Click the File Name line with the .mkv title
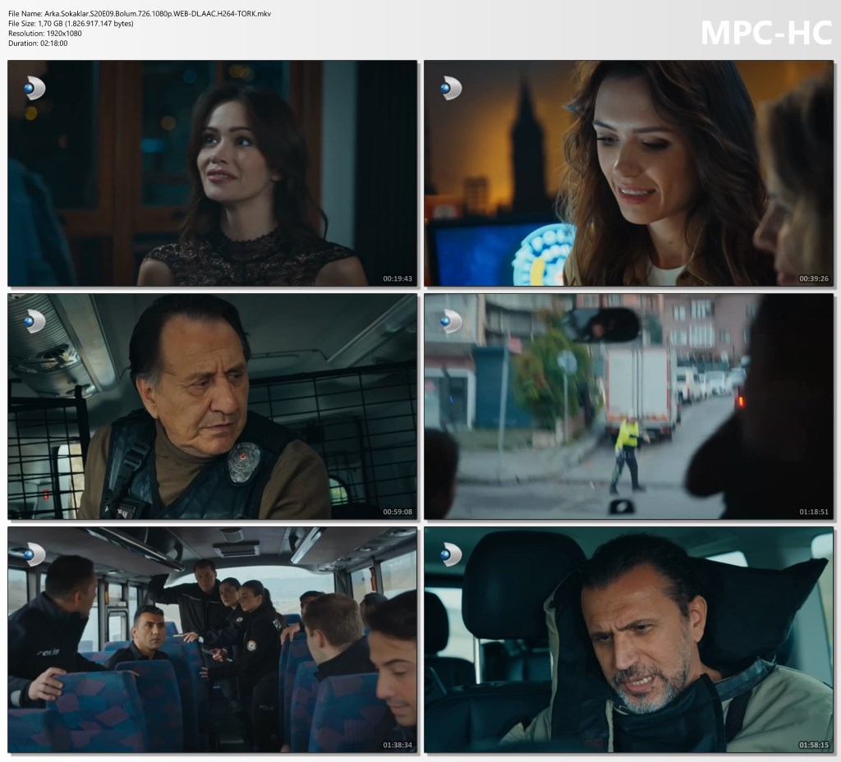Image resolution: width=841 pixels, height=762 pixels. pyautogui.click(x=139, y=14)
